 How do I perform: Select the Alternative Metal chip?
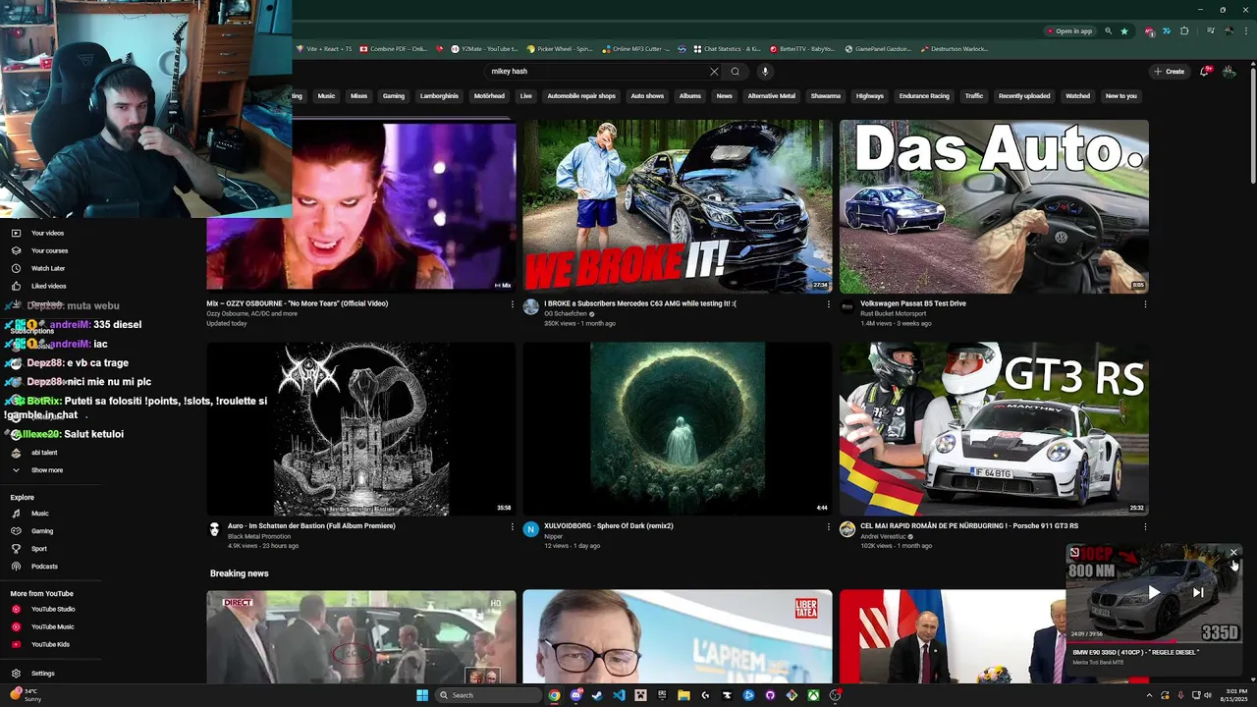coord(771,96)
